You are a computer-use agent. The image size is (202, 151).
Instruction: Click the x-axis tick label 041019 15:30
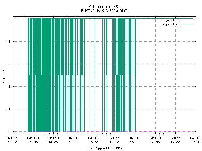point(114,140)
